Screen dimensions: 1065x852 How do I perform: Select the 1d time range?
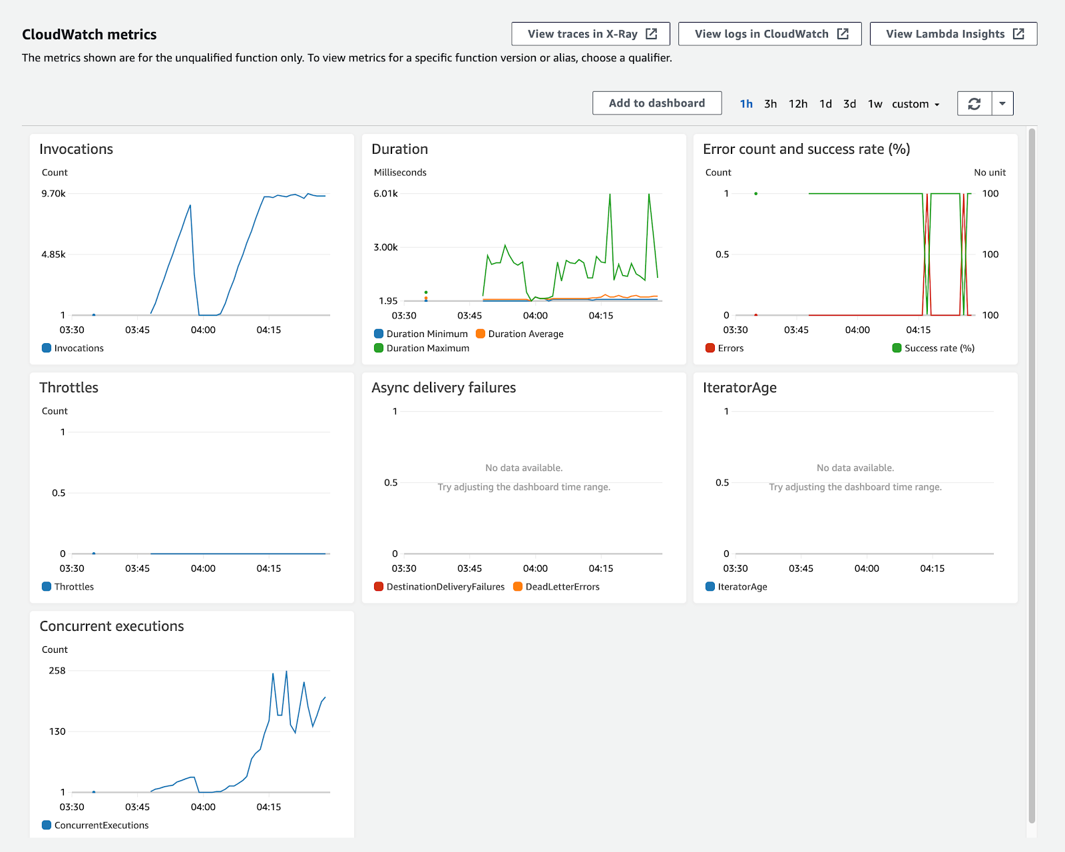825,104
